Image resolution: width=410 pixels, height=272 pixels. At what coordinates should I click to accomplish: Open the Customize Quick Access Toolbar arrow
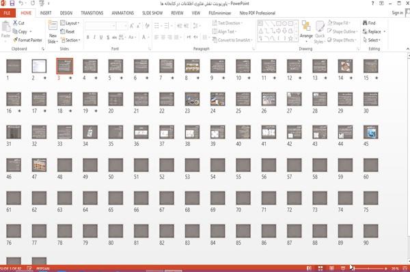(49, 3)
